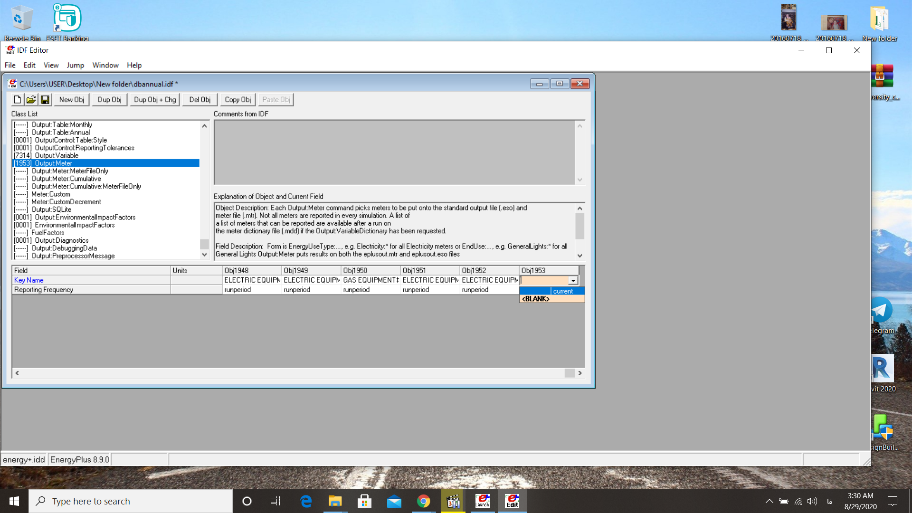Click the object grid right scroll arrow
Screen dimensions: 912x513
click(579, 373)
